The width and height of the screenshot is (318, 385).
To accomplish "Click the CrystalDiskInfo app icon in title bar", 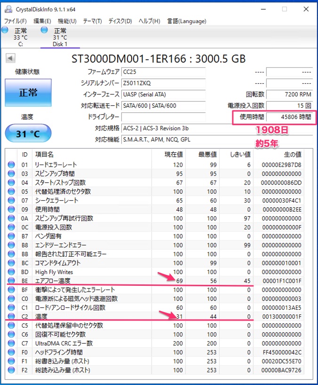I will (8, 9).
